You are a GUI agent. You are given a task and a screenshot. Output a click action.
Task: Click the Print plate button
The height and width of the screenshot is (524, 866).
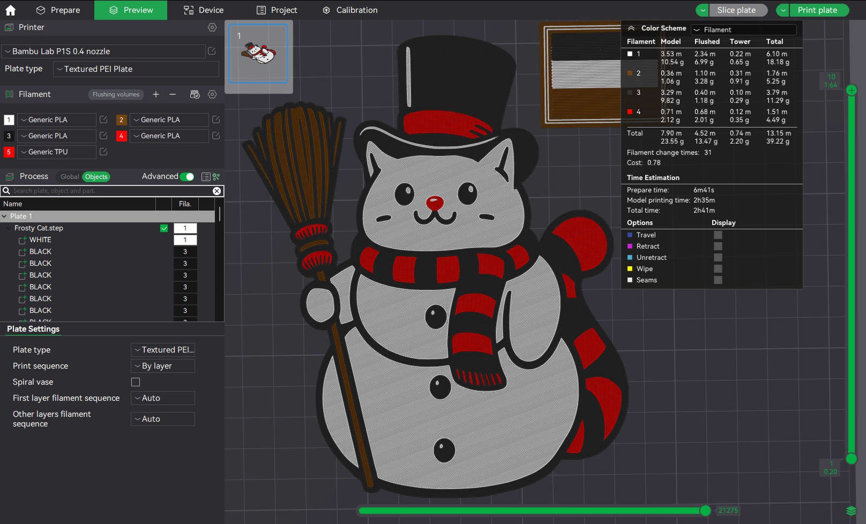pos(818,10)
